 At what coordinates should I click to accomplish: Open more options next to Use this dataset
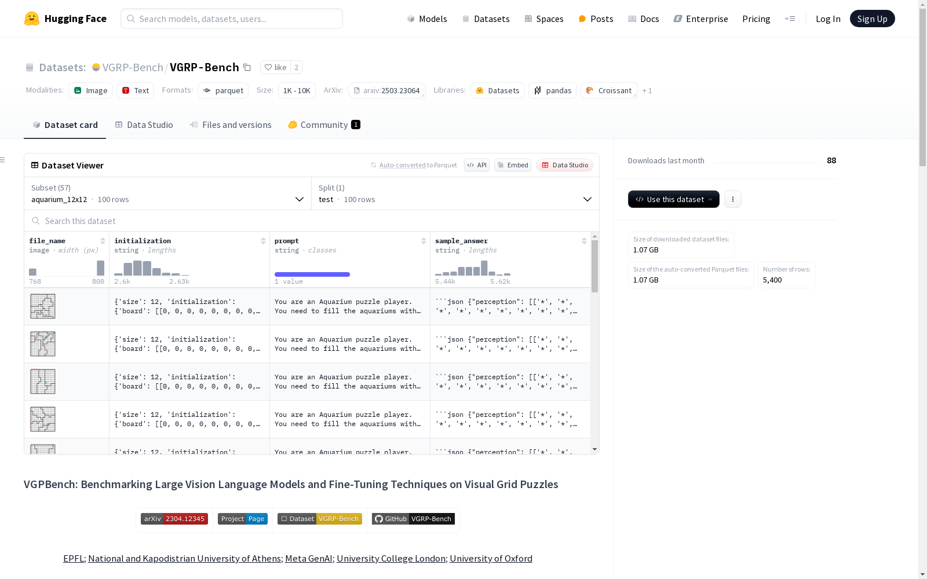click(733, 199)
